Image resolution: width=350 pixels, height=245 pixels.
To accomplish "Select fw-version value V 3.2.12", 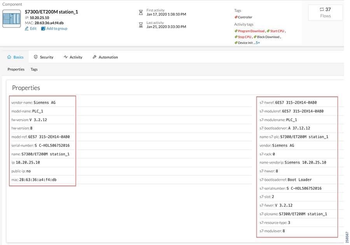I will [38, 120].
